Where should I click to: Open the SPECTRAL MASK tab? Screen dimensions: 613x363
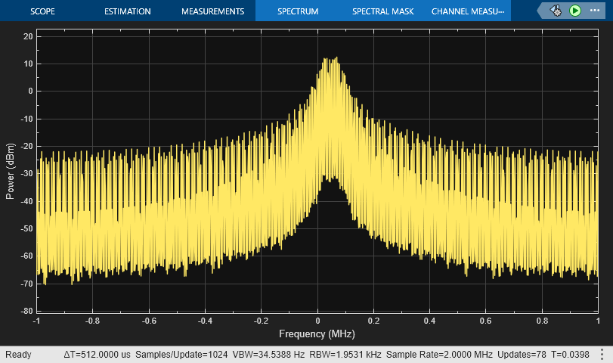(382, 11)
